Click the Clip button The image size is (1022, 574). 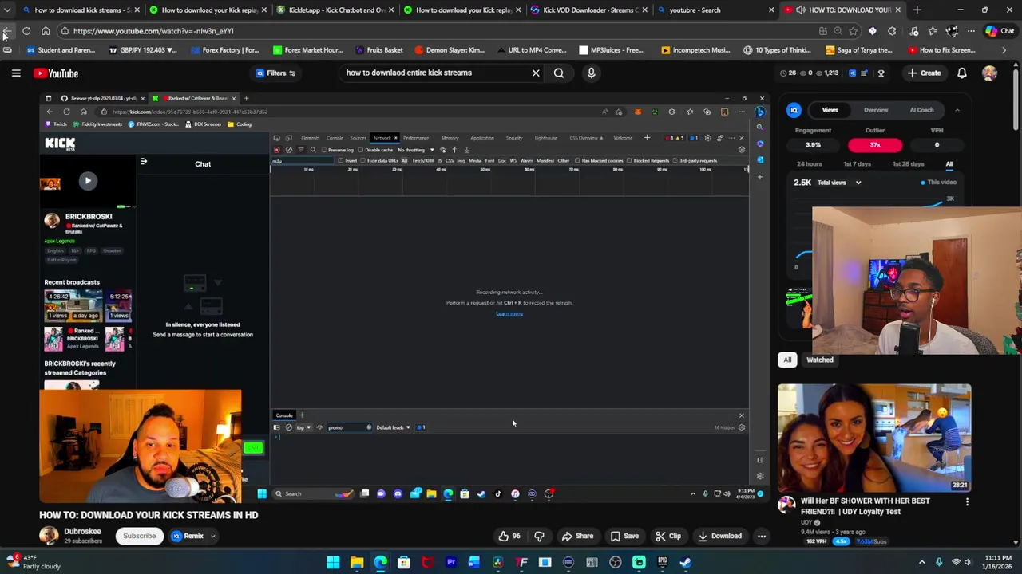click(668, 537)
